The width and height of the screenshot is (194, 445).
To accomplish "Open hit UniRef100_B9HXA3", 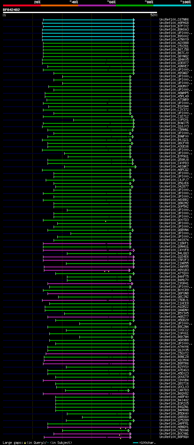I will (174, 30).
